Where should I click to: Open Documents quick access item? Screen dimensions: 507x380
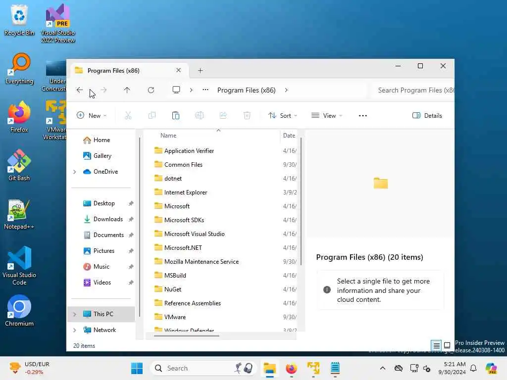click(103, 235)
